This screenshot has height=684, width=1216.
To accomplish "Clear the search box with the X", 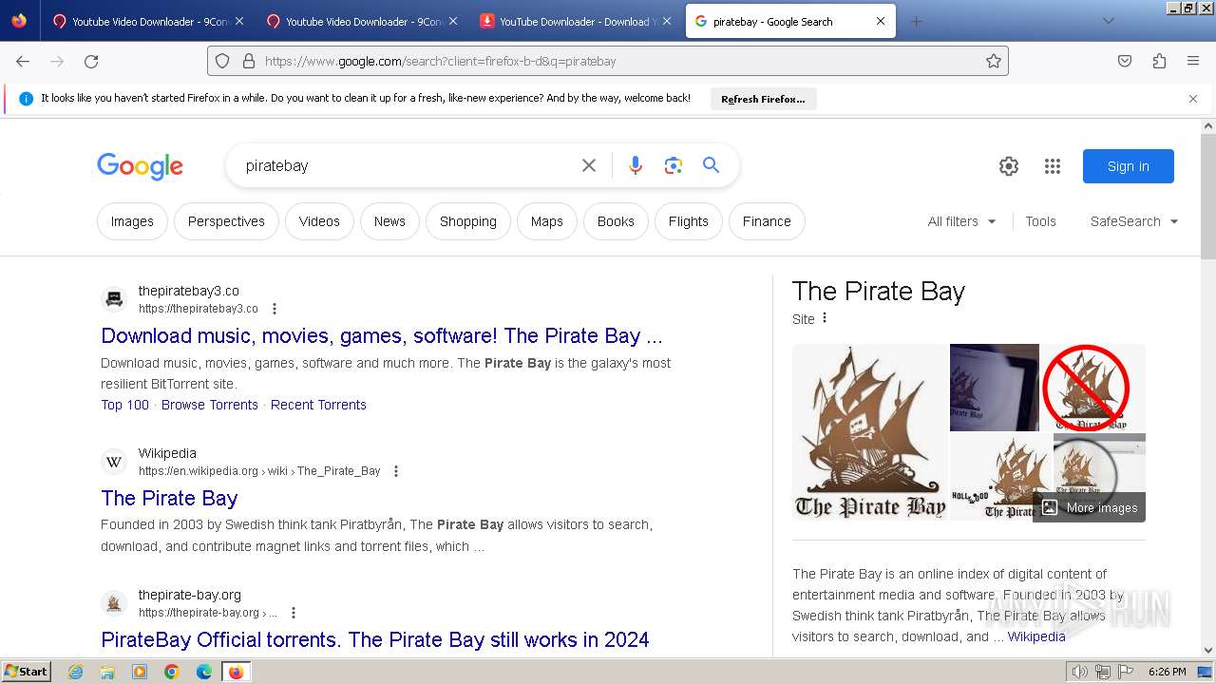I will click(x=589, y=165).
